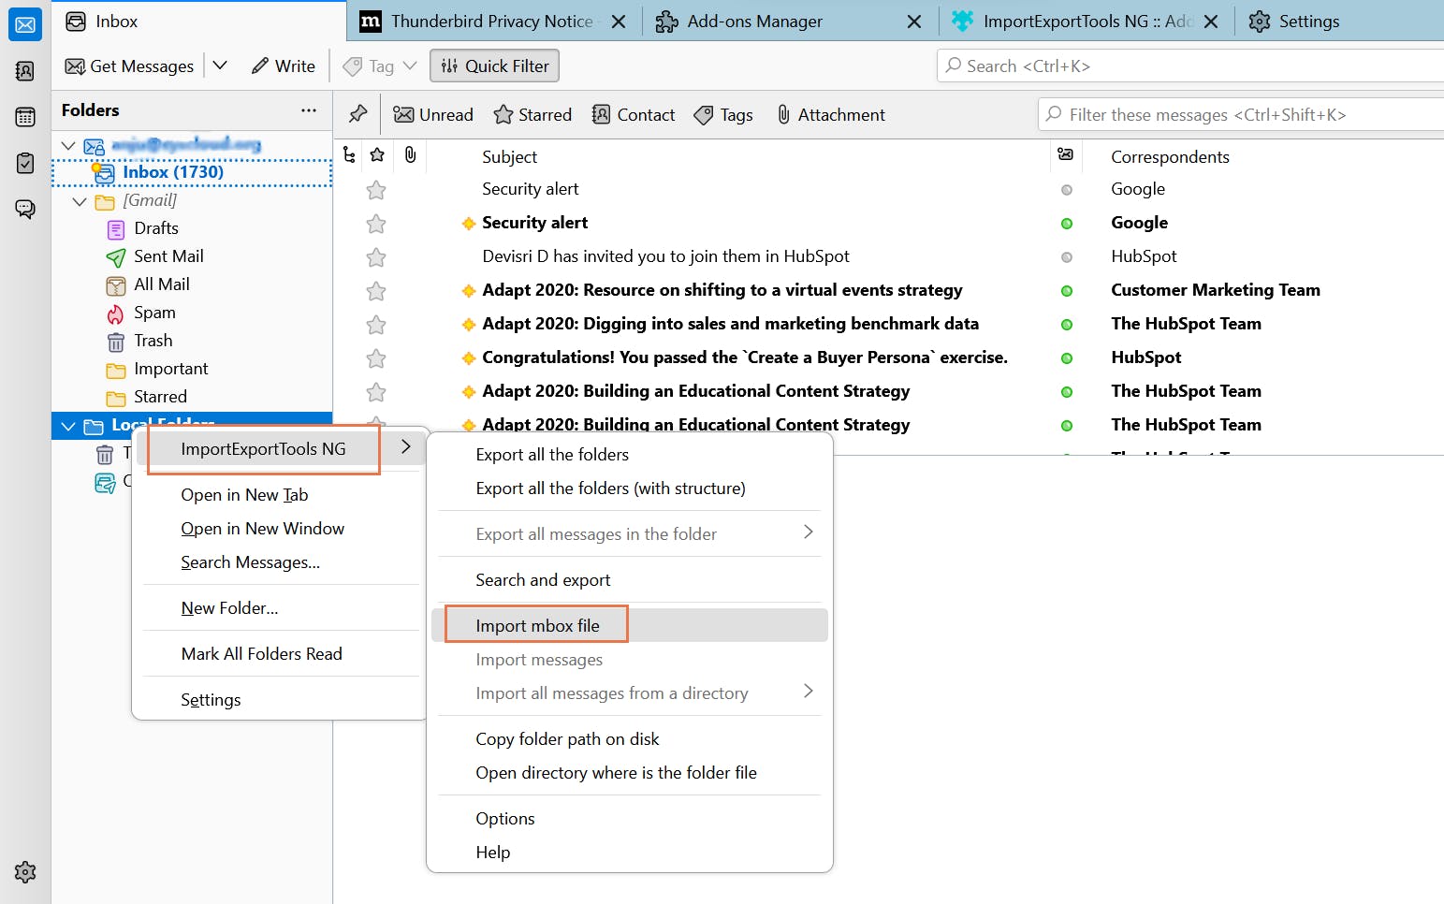Close the Add-ons Manager tab
1444x904 pixels.
coord(914,22)
